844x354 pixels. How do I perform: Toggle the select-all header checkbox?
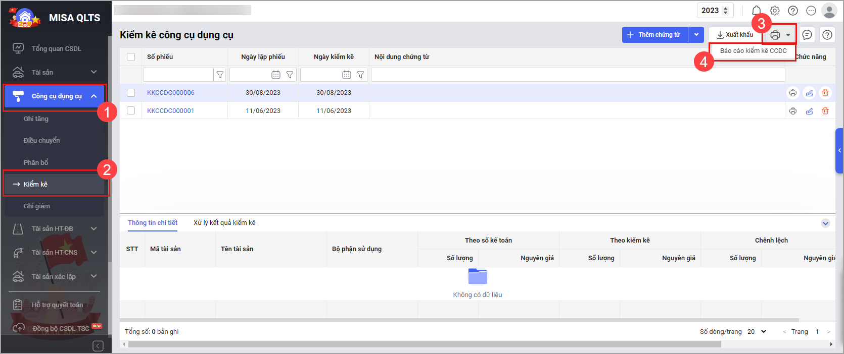[x=131, y=57]
